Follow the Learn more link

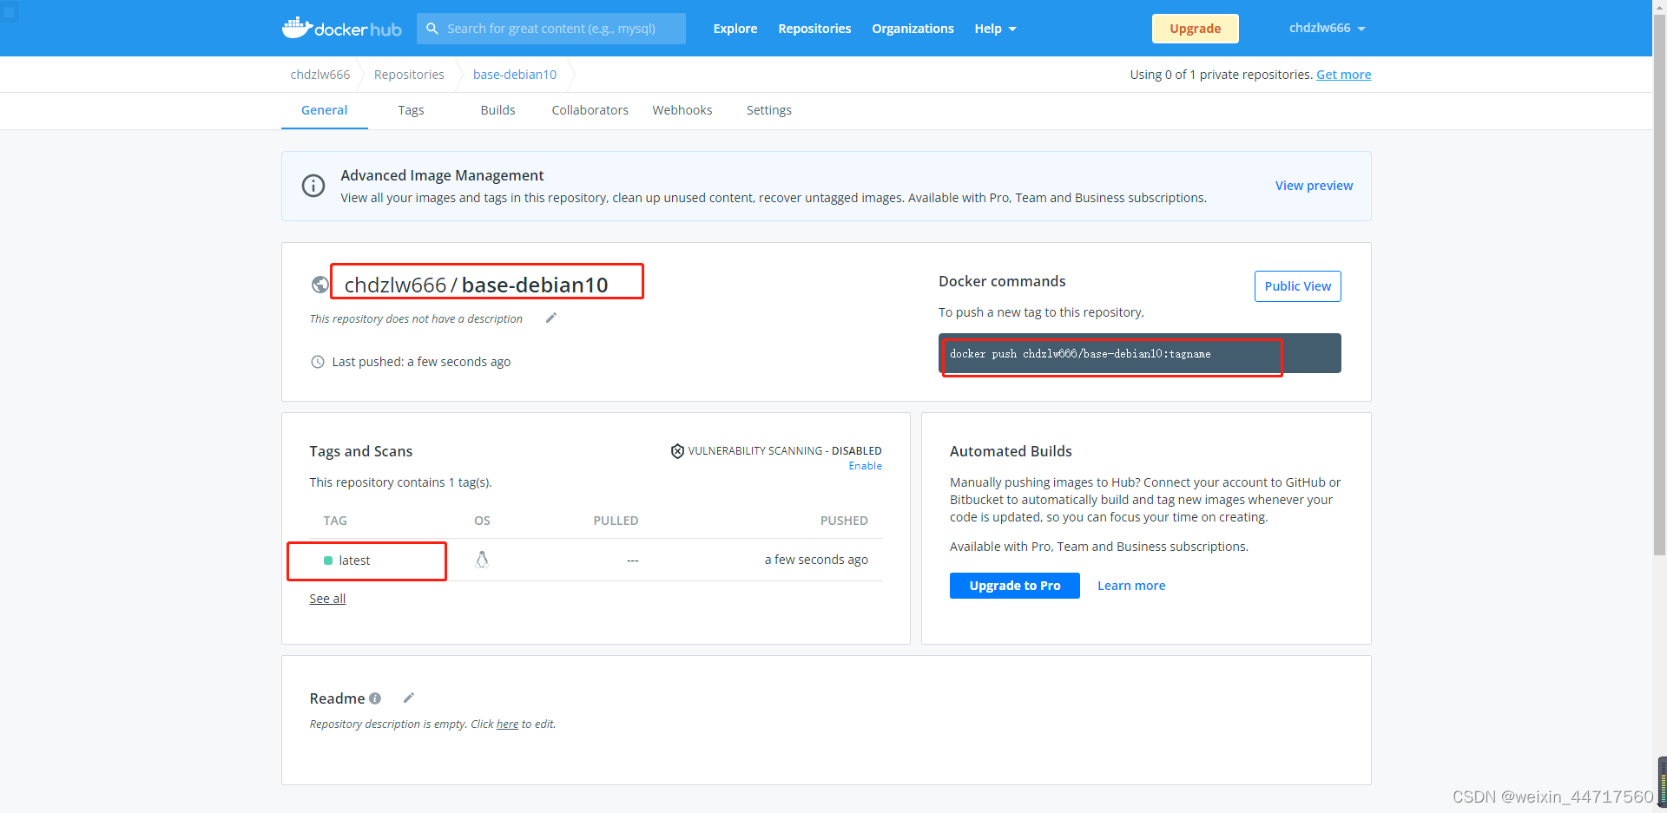[1131, 586]
